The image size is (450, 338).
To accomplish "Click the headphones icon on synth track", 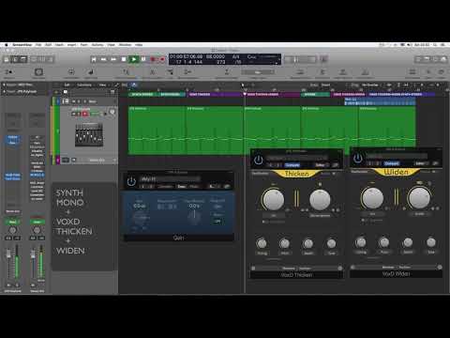I will pos(112,112).
